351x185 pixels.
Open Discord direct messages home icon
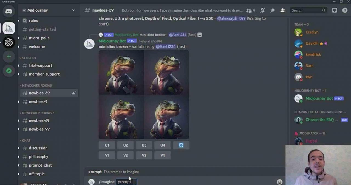click(9, 12)
